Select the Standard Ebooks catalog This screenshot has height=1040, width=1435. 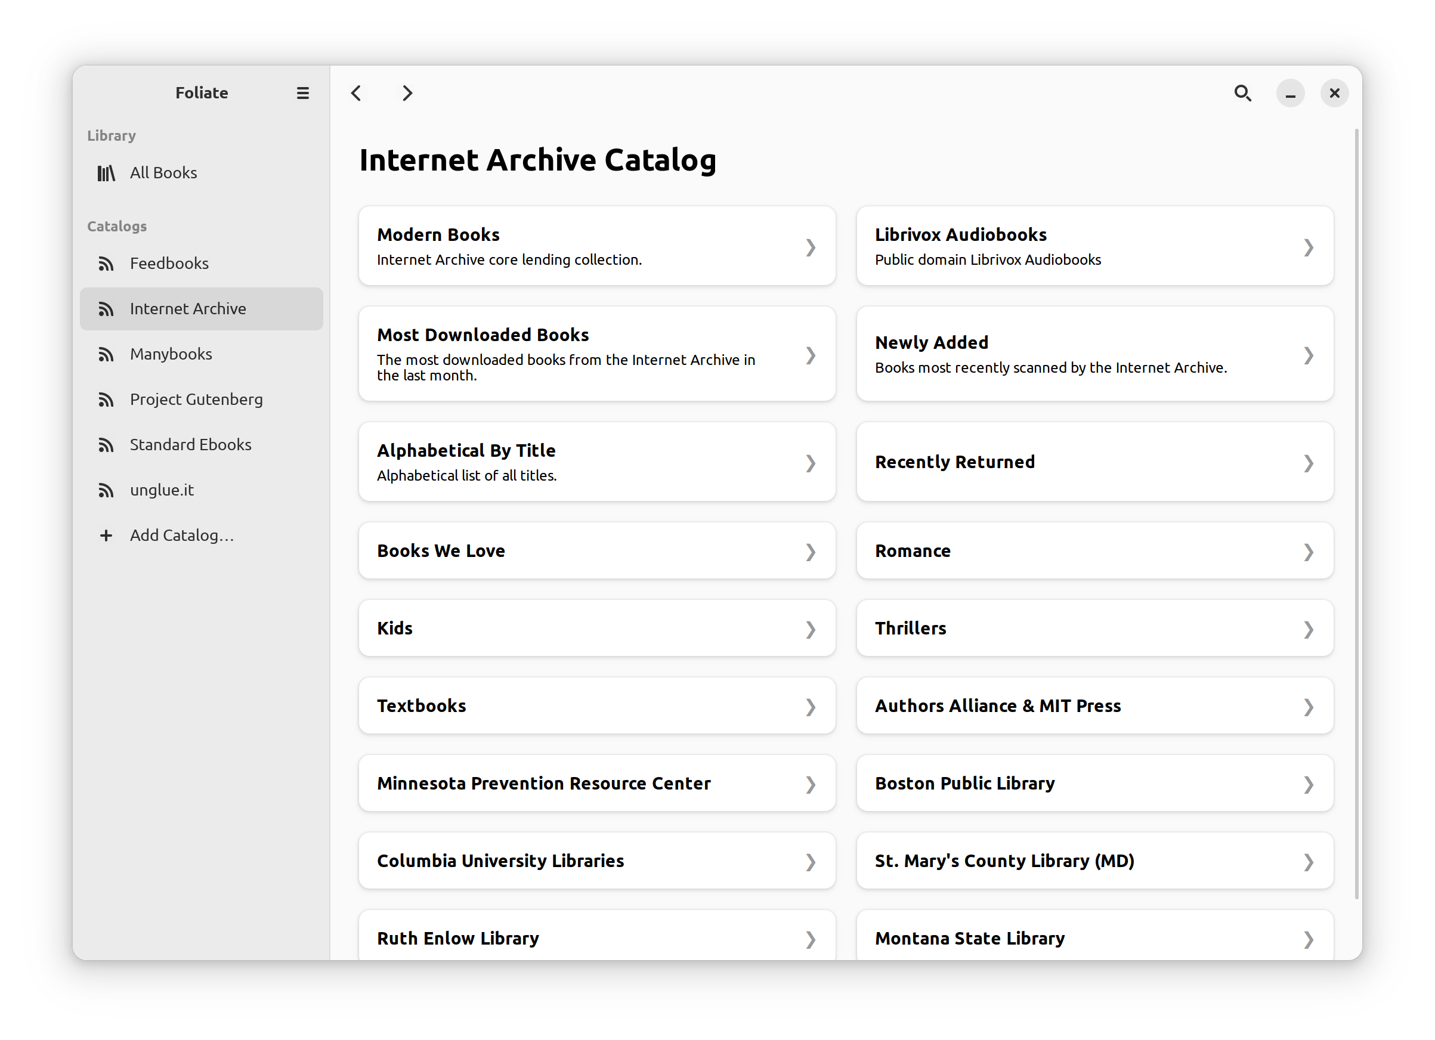(x=190, y=444)
